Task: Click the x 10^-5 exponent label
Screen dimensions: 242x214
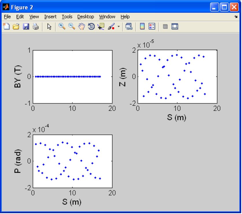Action: (x=145, y=44)
